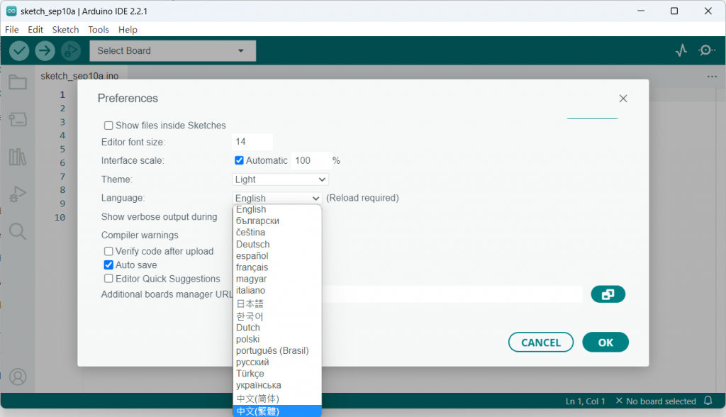Choose українська from the language list
The image size is (726, 417).
tap(277, 386)
